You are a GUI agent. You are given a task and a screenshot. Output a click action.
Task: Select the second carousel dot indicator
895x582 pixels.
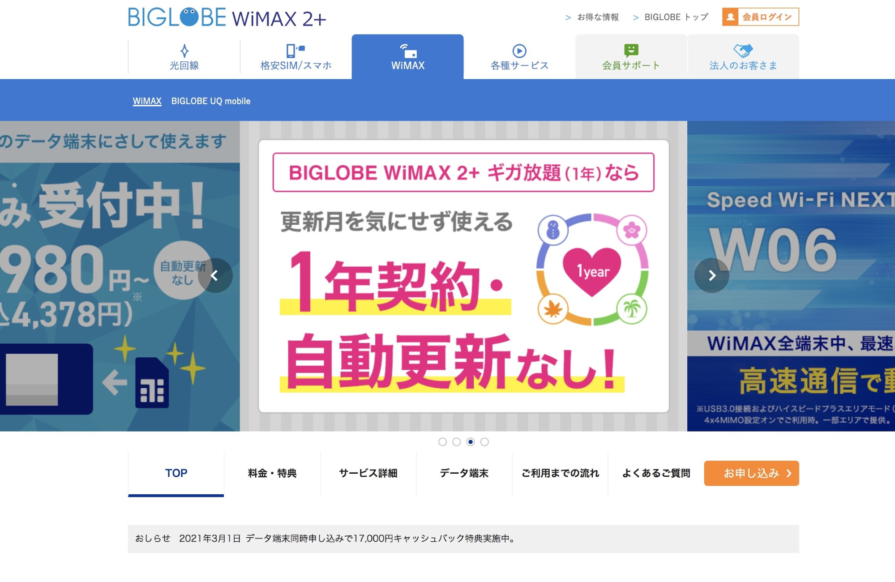click(456, 442)
